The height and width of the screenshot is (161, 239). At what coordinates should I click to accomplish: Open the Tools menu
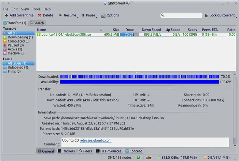pos(36,9)
